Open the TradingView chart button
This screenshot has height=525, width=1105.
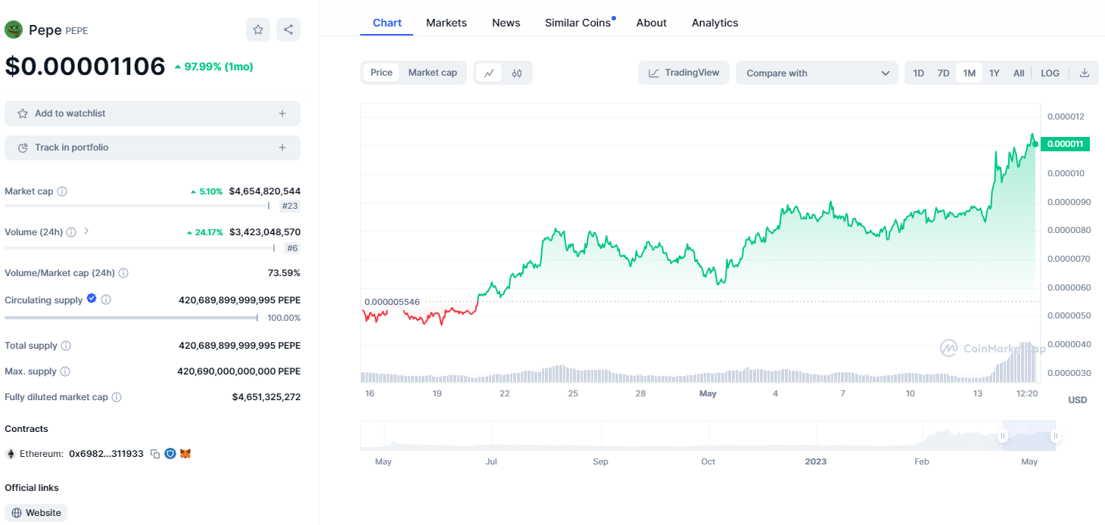[683, 73]
